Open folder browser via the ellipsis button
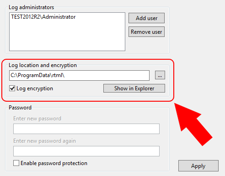225x176 pixels. point(160,75)
